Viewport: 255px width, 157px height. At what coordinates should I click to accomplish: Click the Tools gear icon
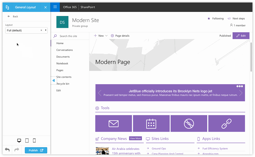point(97,108)
